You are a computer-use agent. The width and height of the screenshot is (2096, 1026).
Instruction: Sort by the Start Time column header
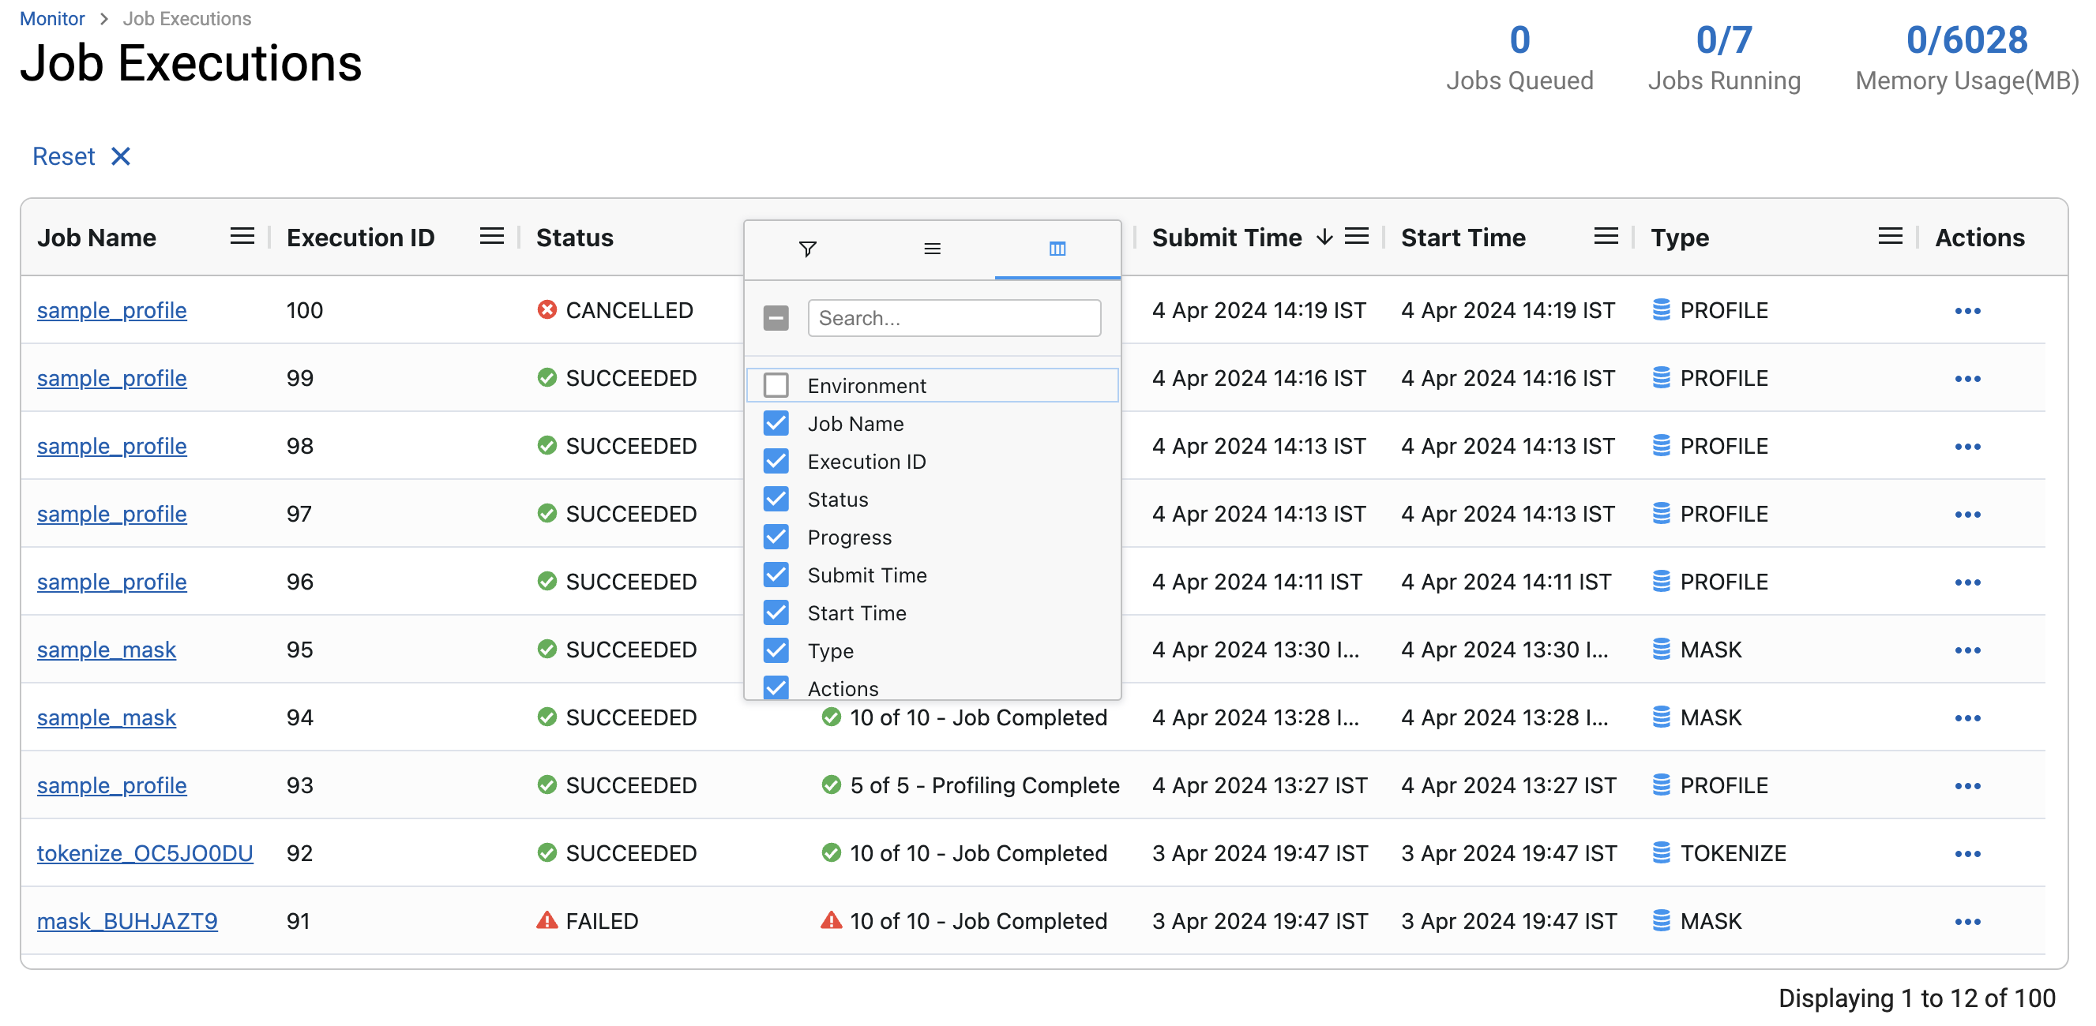click(x=1463, y=238)
